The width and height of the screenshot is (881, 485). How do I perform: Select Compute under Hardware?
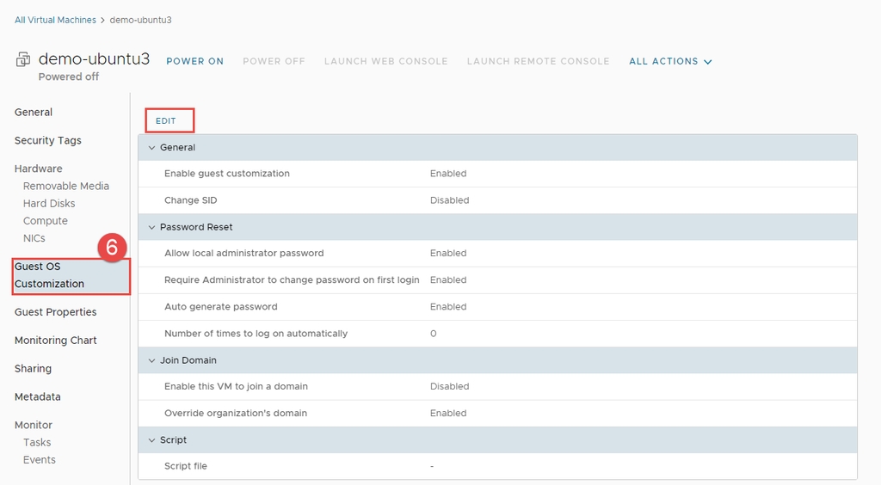46,221
